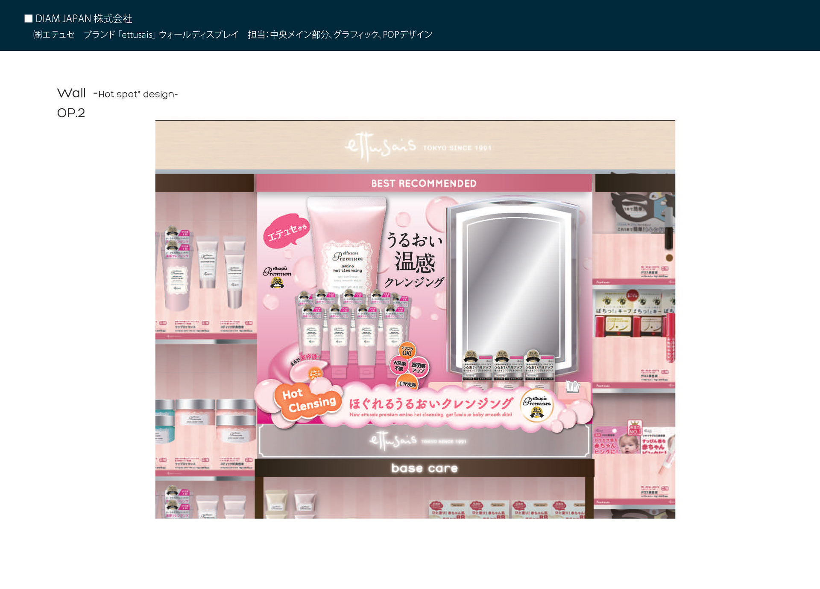
Task: Click the "OP.2" label
Action: pos(71,113)
